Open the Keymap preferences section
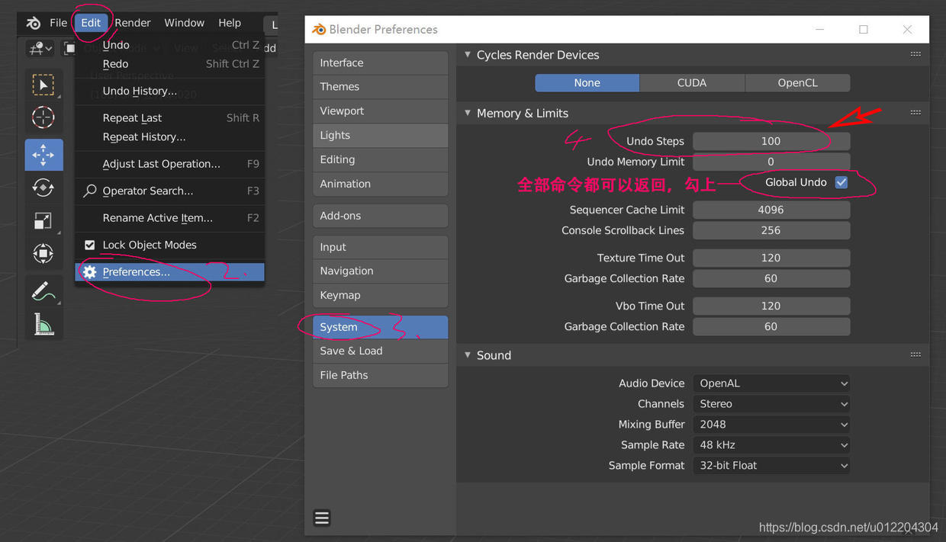This screenshot has height=542, width=946. point(381,295)
